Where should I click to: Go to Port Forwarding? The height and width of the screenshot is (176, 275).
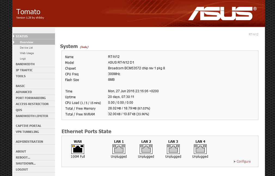coord(34,98)
